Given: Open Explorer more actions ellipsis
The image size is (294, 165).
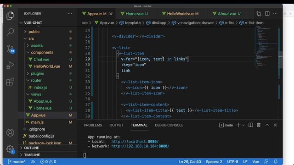Looking at the screenshot, I should tap(70, 14).
